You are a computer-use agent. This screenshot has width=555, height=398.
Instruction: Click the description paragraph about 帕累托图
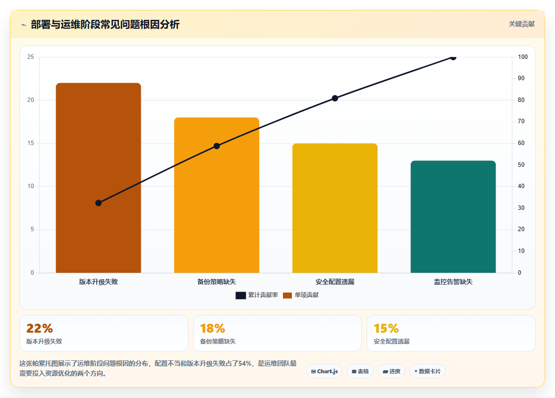(158, 368)
